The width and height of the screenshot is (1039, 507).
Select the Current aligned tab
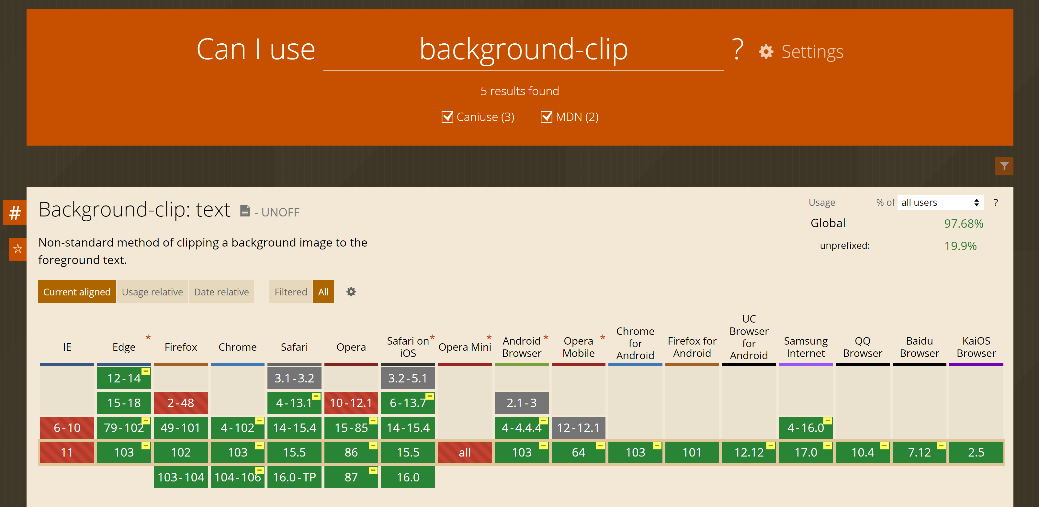77,292
